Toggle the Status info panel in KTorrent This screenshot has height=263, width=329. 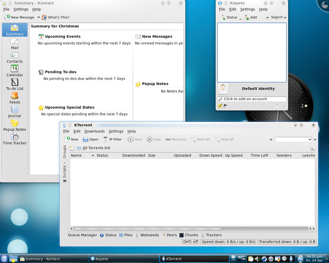pos(108,235)
